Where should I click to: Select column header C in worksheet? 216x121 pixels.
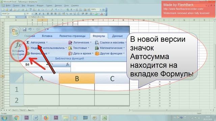(x=43, y=20)
